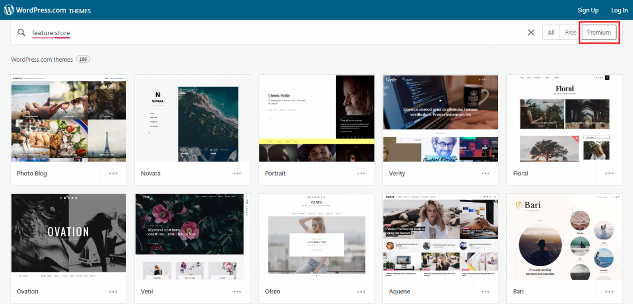Open the Verity theme thumbnail
Screen dimensions: 633x304
pyautogui.click(x=440, y=118)
